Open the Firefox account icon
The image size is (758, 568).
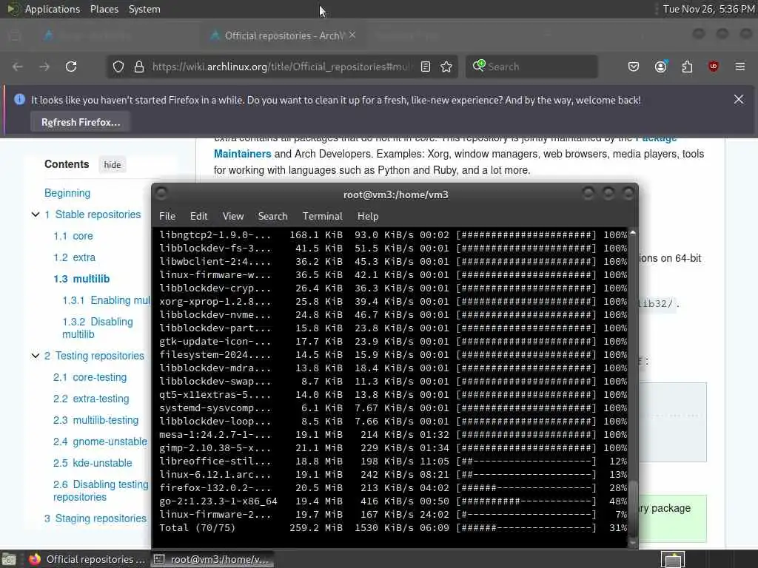tap(660, 67)
